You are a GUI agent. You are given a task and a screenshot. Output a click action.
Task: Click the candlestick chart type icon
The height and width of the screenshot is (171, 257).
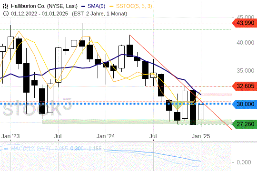click(x=5, y=6)
